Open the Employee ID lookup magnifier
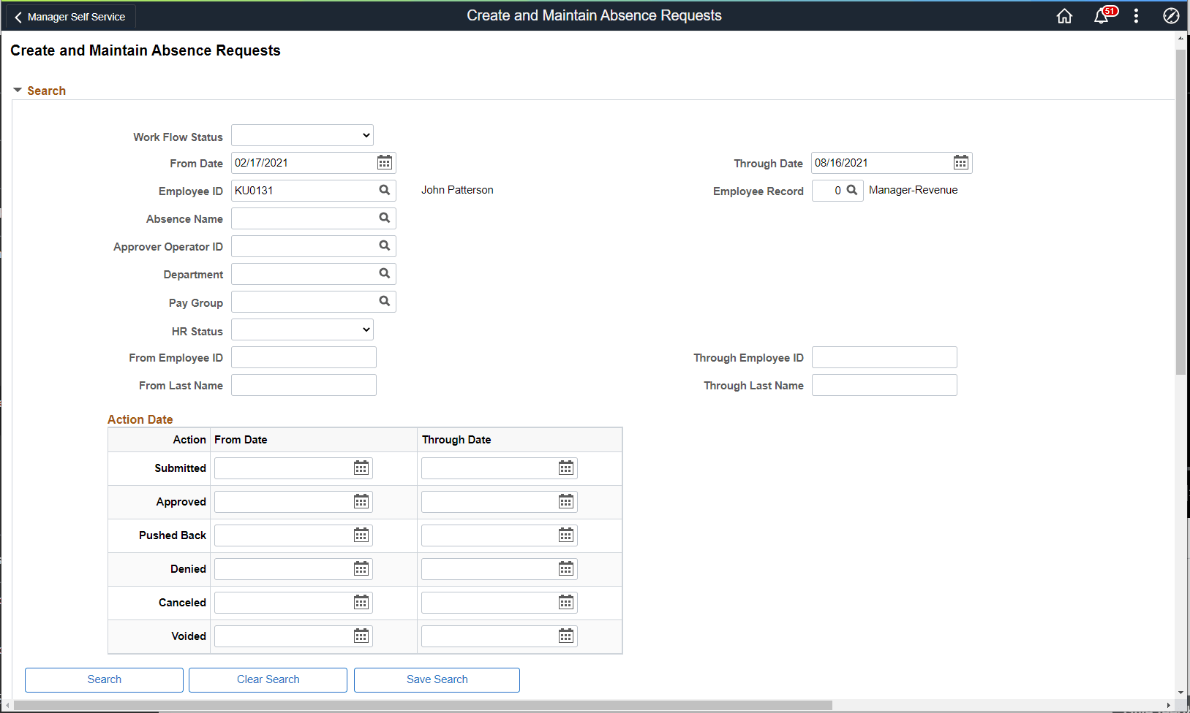 coord(385,190)
